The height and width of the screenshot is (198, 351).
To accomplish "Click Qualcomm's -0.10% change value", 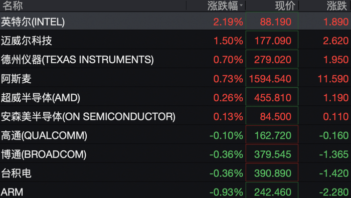I will [226, 135].
